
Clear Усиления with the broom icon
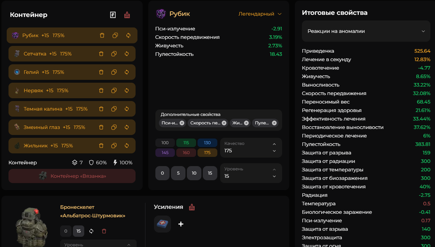[192, 207]
